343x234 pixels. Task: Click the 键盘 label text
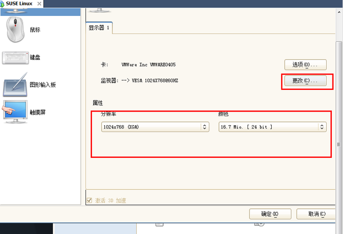(35, 58)
